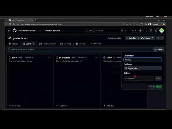Open Todo column options menu

click(x=49, y=57)
